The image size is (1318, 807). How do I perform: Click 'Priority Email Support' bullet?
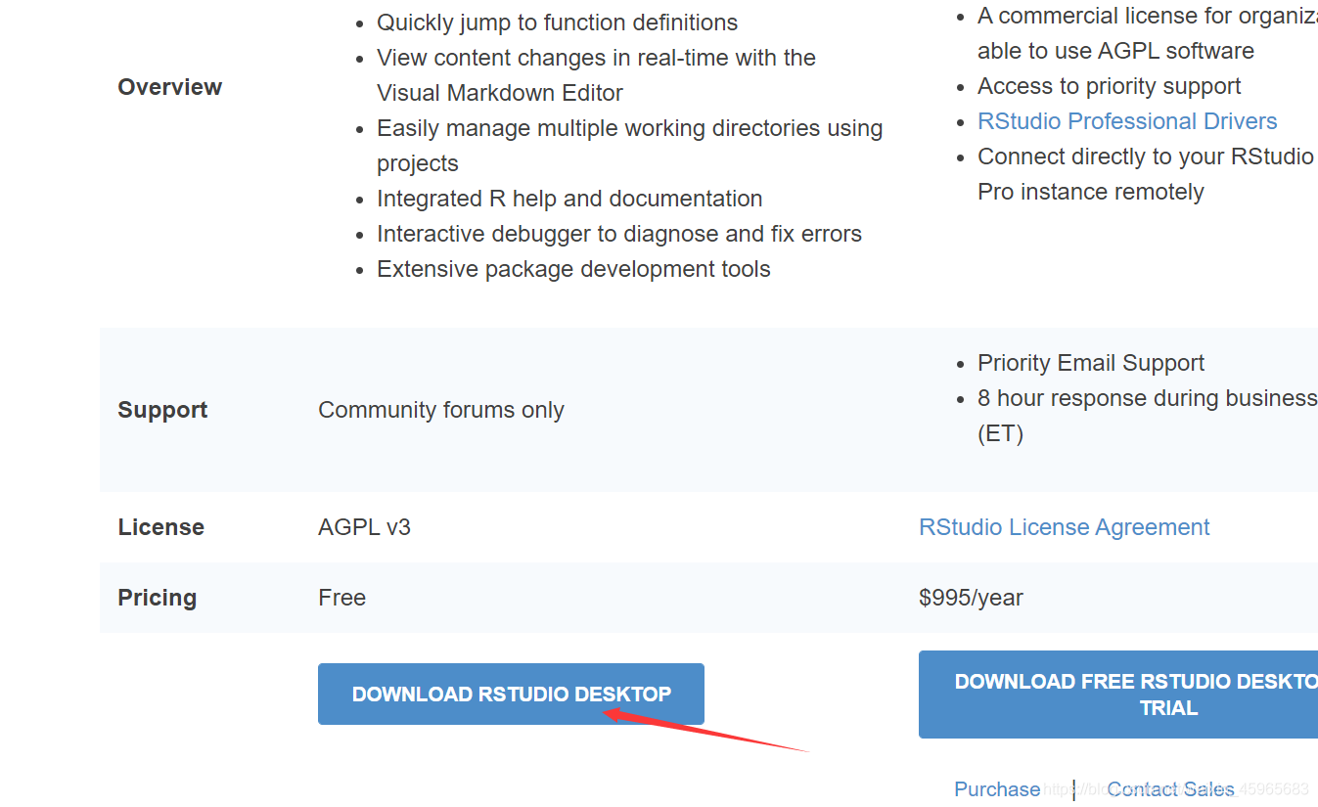(x=1091, y=363)
